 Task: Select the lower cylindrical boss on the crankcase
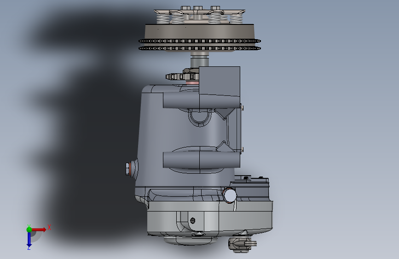201,159
